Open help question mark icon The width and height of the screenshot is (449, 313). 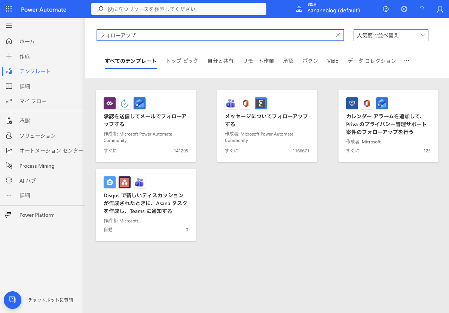(422, 9)
